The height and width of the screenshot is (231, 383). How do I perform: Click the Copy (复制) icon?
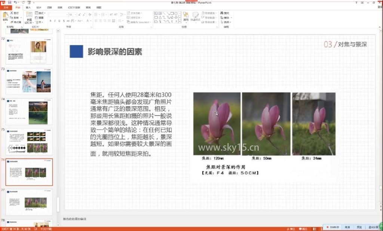point(15,18)
